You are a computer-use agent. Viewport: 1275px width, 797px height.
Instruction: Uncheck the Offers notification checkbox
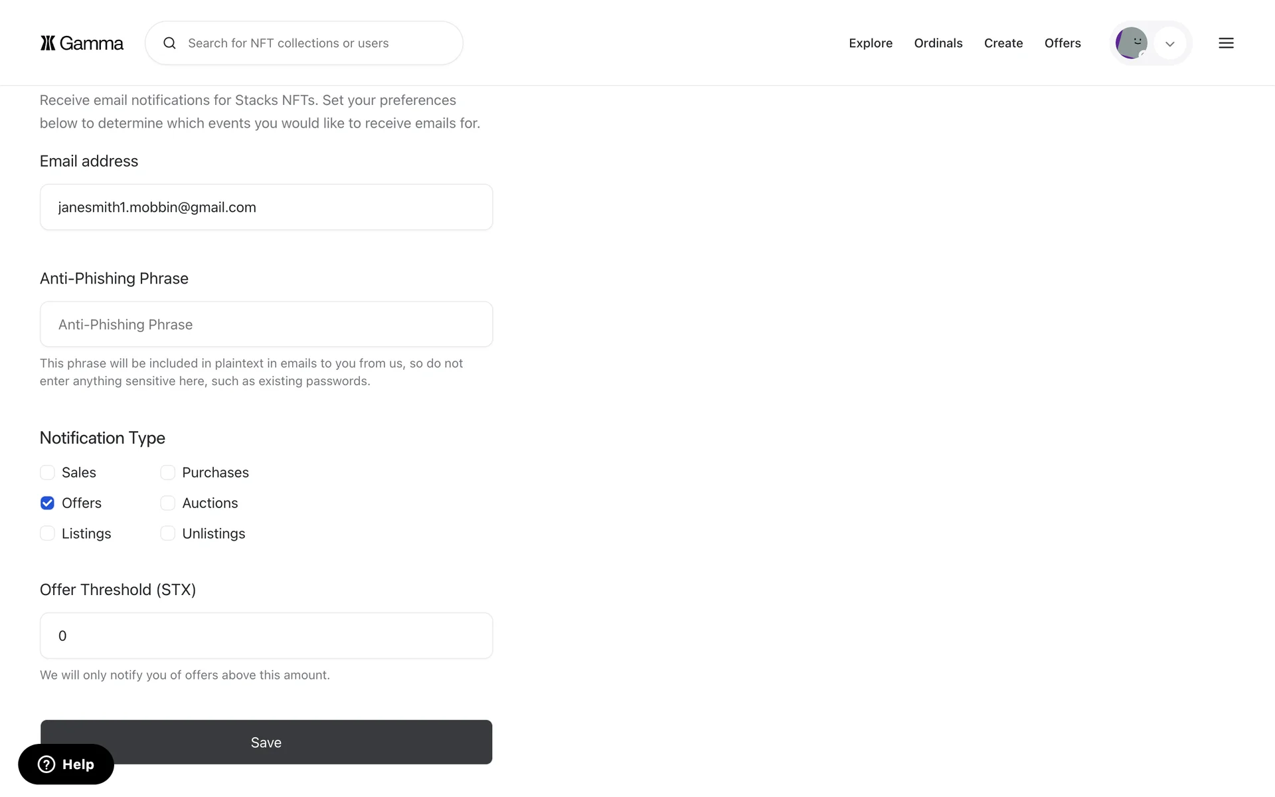coord(47,503)
